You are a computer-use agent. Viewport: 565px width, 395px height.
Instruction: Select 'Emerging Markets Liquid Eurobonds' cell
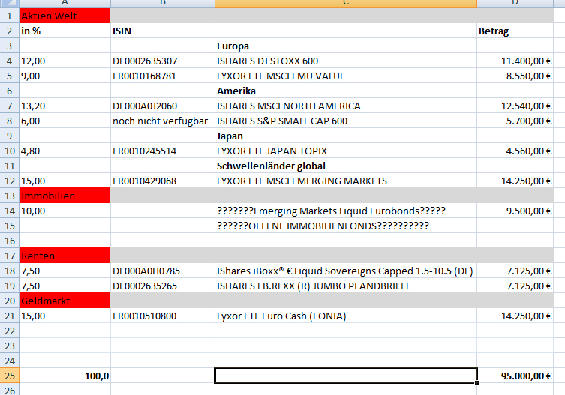click(x=346, y=211)
